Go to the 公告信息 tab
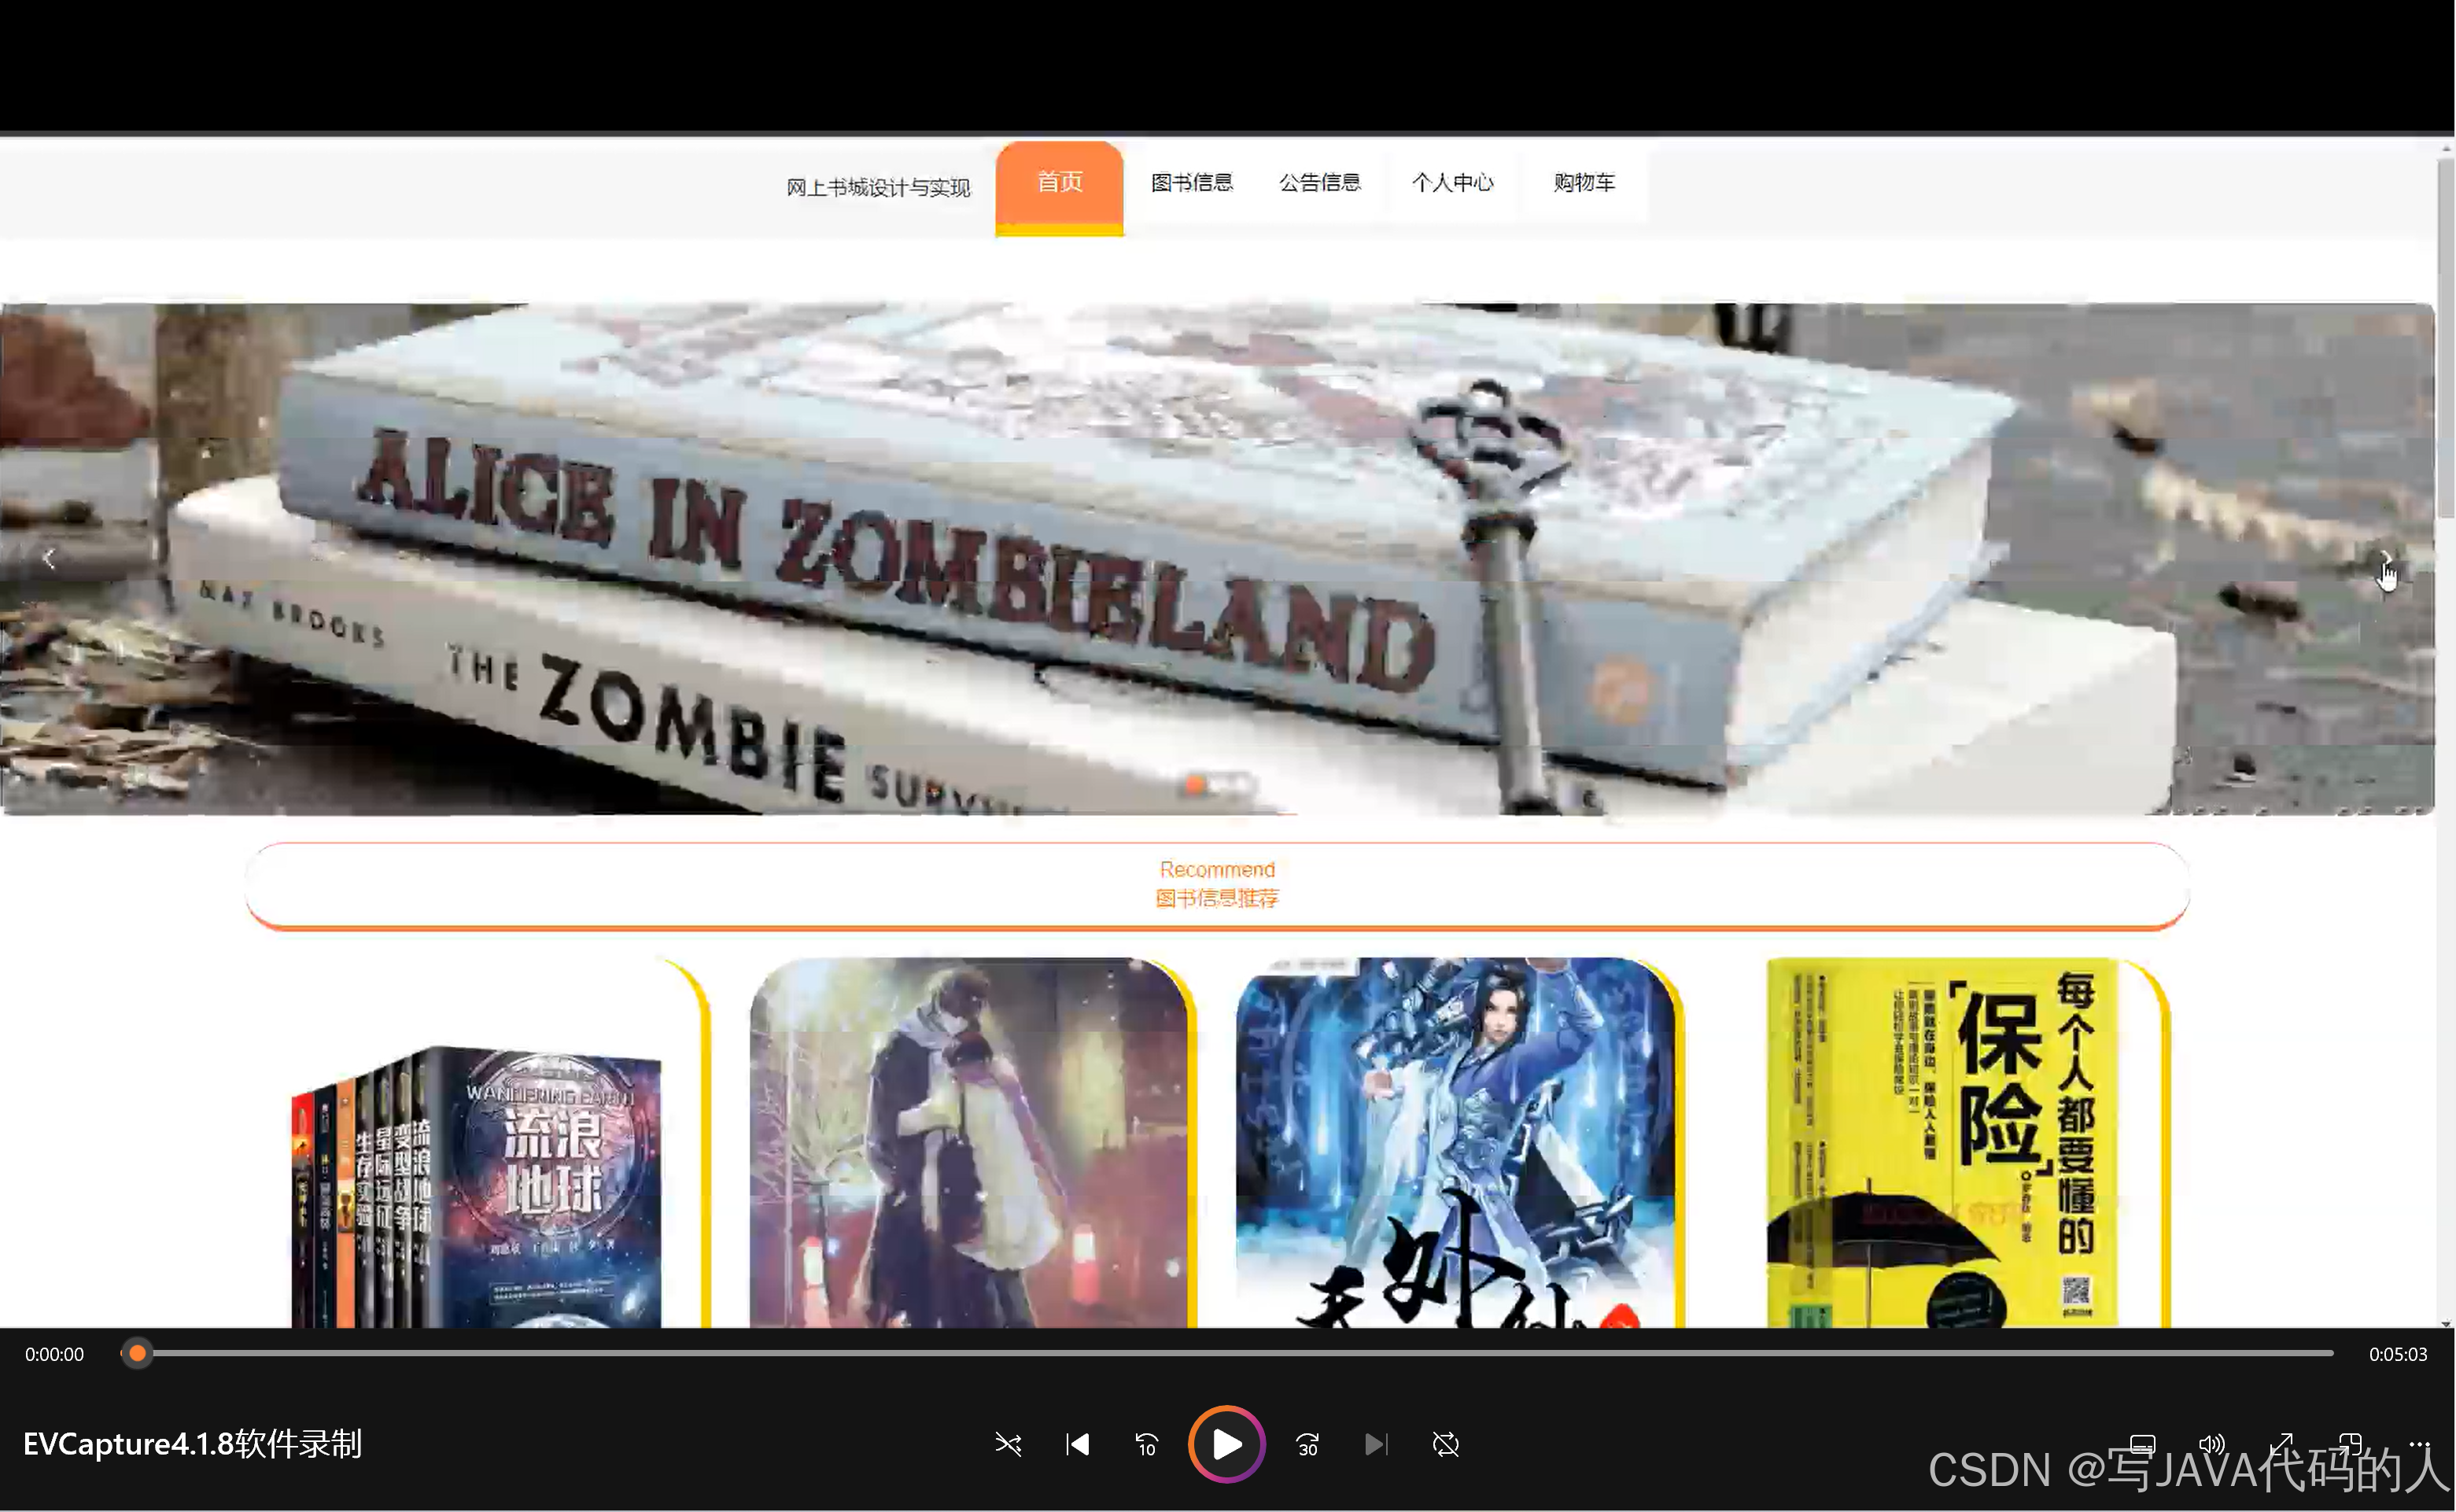This screenshot has height=1512, width=2456. pyautogui.click(x=1320, y=182)
